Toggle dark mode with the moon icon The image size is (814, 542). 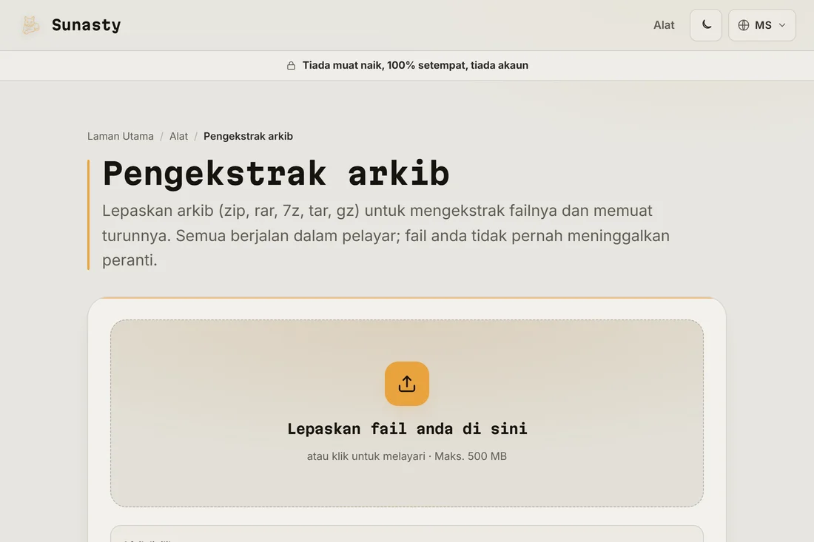705,25
